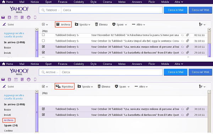The width and height of the screenshot is (213, 134).
Task: Open contacts icon in the Tabbloid view
Action: 9,17
